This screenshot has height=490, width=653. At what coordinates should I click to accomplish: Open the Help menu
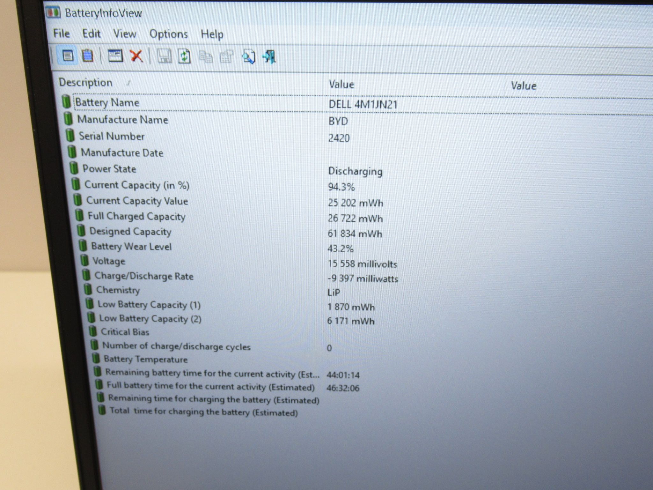[x=212, y=34]
